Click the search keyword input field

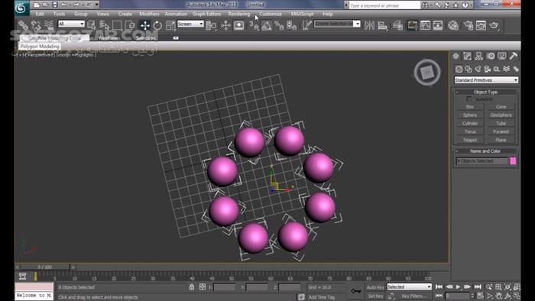pos(384,5)
